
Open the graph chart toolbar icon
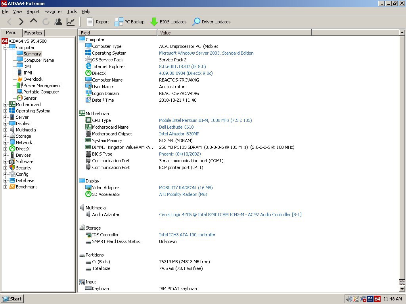click(x=71, y=22)
